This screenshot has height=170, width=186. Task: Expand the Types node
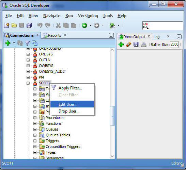pos(35,152)
